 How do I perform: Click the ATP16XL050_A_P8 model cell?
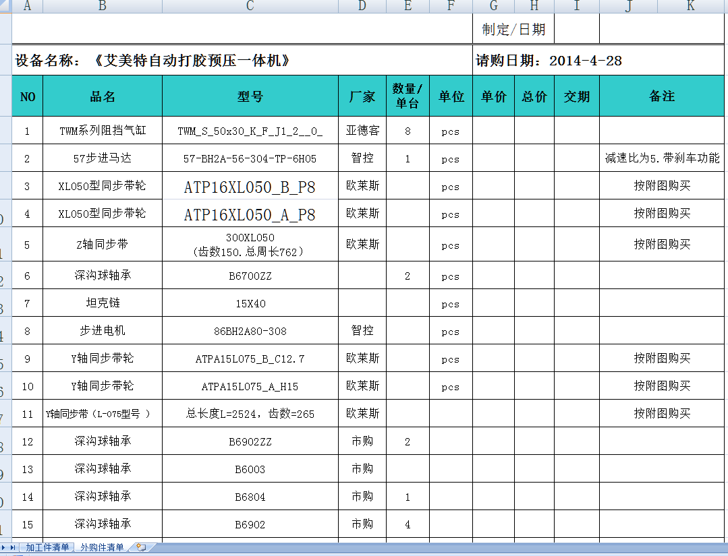(250, 214)
